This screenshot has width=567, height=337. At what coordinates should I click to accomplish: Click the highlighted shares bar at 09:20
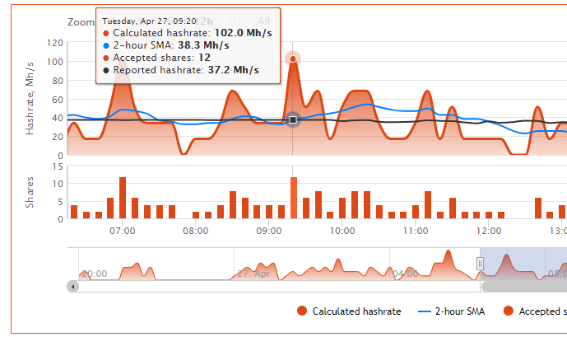click(x=293, y=198)
